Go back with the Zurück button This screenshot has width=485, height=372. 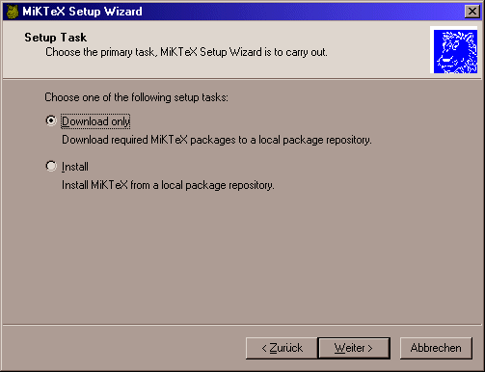(x=282, y=348)
